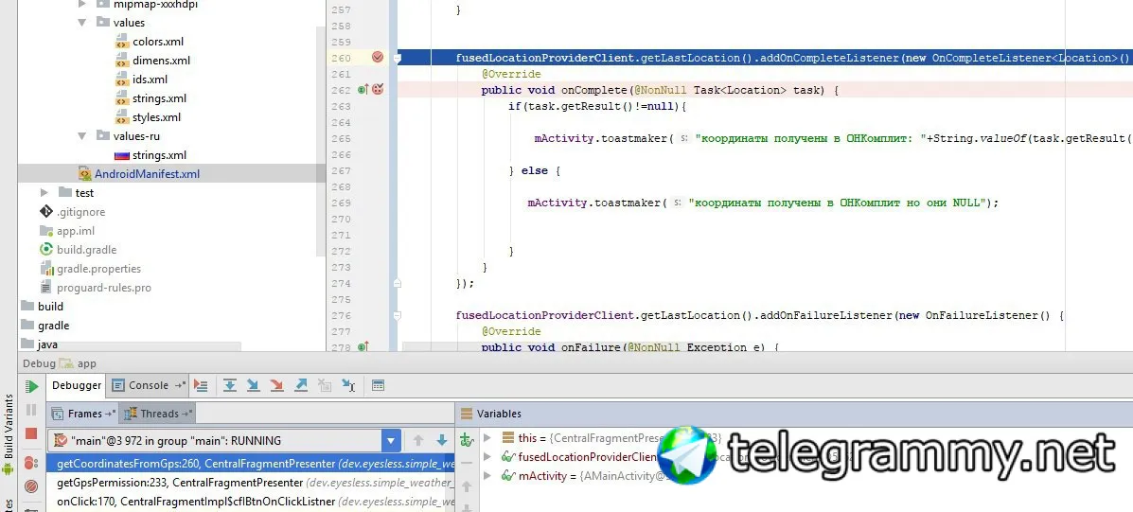Viewport: 1133px width, 512px height.
Task: Select onClick:170 stack frame
Action: (x=251, y=502)
